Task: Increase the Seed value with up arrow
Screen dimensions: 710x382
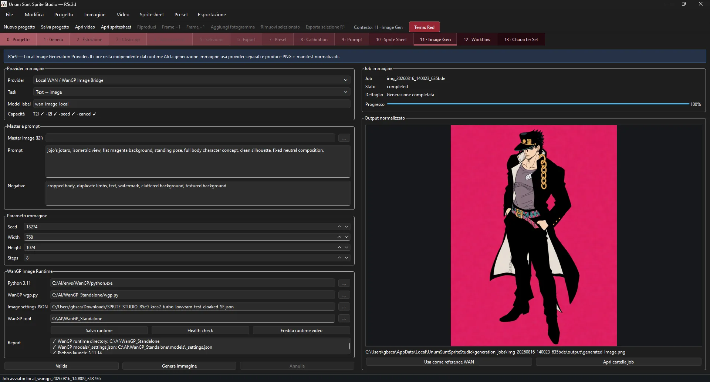Action: coord(339,227)
